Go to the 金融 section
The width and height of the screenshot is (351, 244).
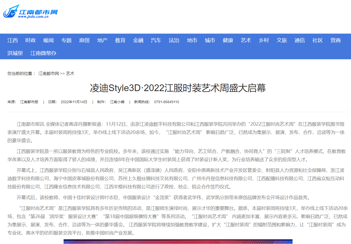coord(138,40)
